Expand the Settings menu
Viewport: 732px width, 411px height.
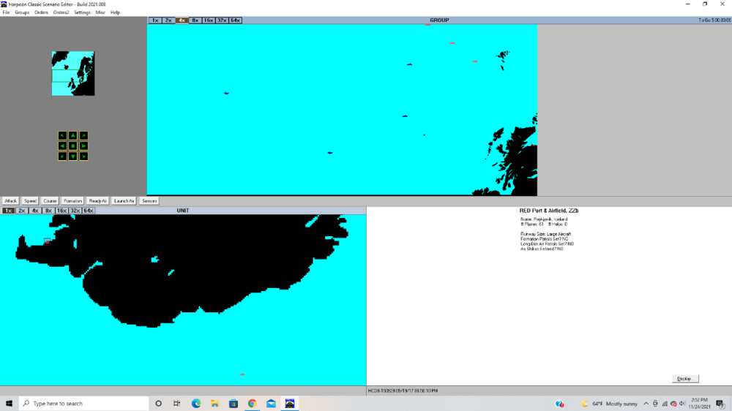[82, 12]
